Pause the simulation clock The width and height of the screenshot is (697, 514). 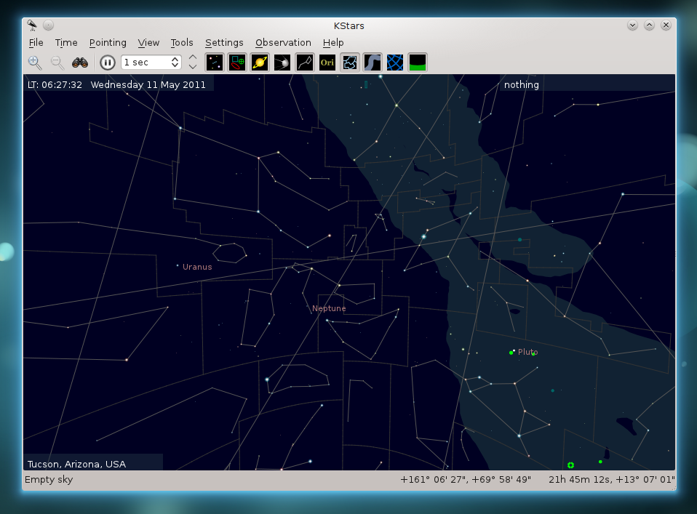[x=107, y=63]
